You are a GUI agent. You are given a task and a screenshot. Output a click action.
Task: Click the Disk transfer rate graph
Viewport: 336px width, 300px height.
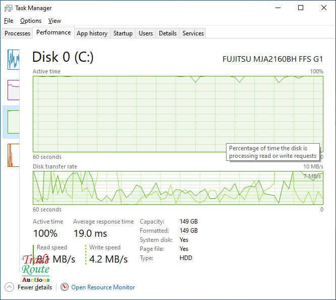coord(178,188)
